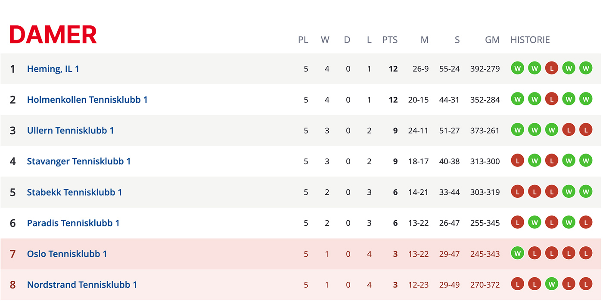Click Stavanger Tennisklubb's first red loss badge
The width and height of the screenshot is (603, 301).
517,161
